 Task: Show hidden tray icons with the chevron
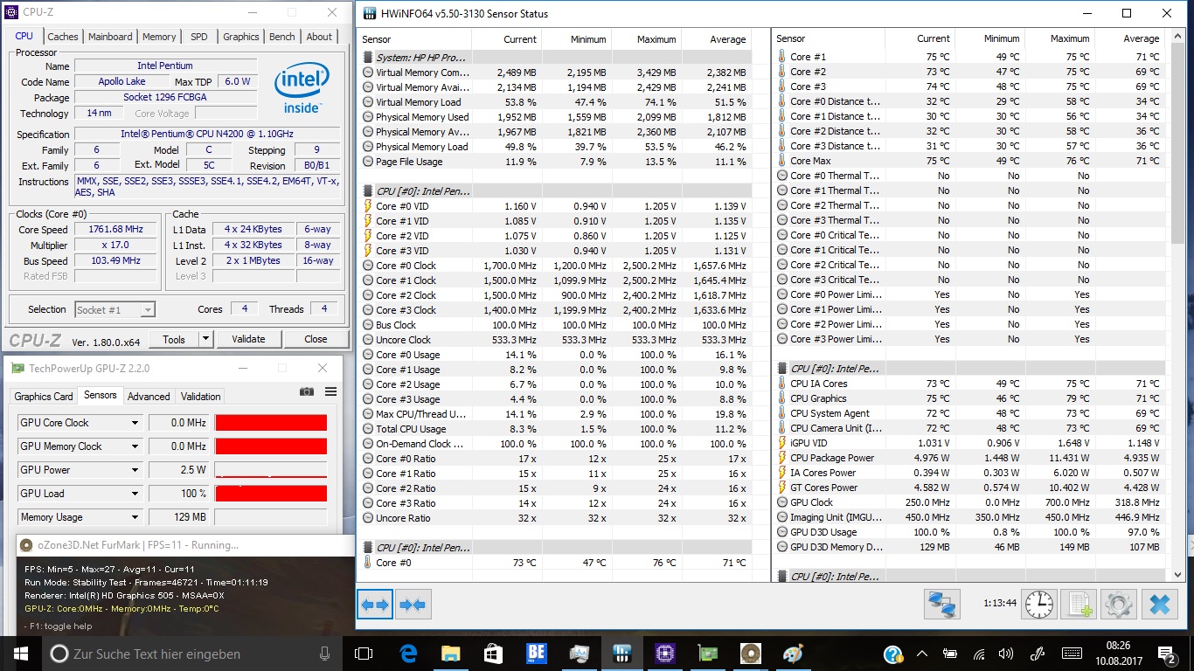(922, 654)
